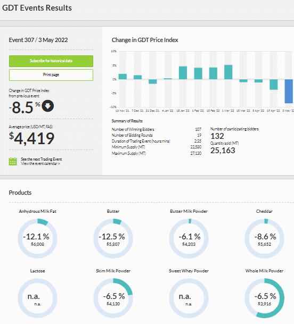294x324 pixels.
Task: Click the green calendar icon
Action: point(13,161)
